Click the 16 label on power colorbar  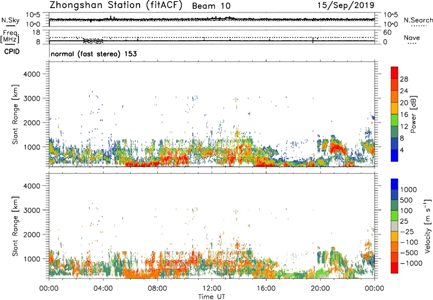point(404,115)
